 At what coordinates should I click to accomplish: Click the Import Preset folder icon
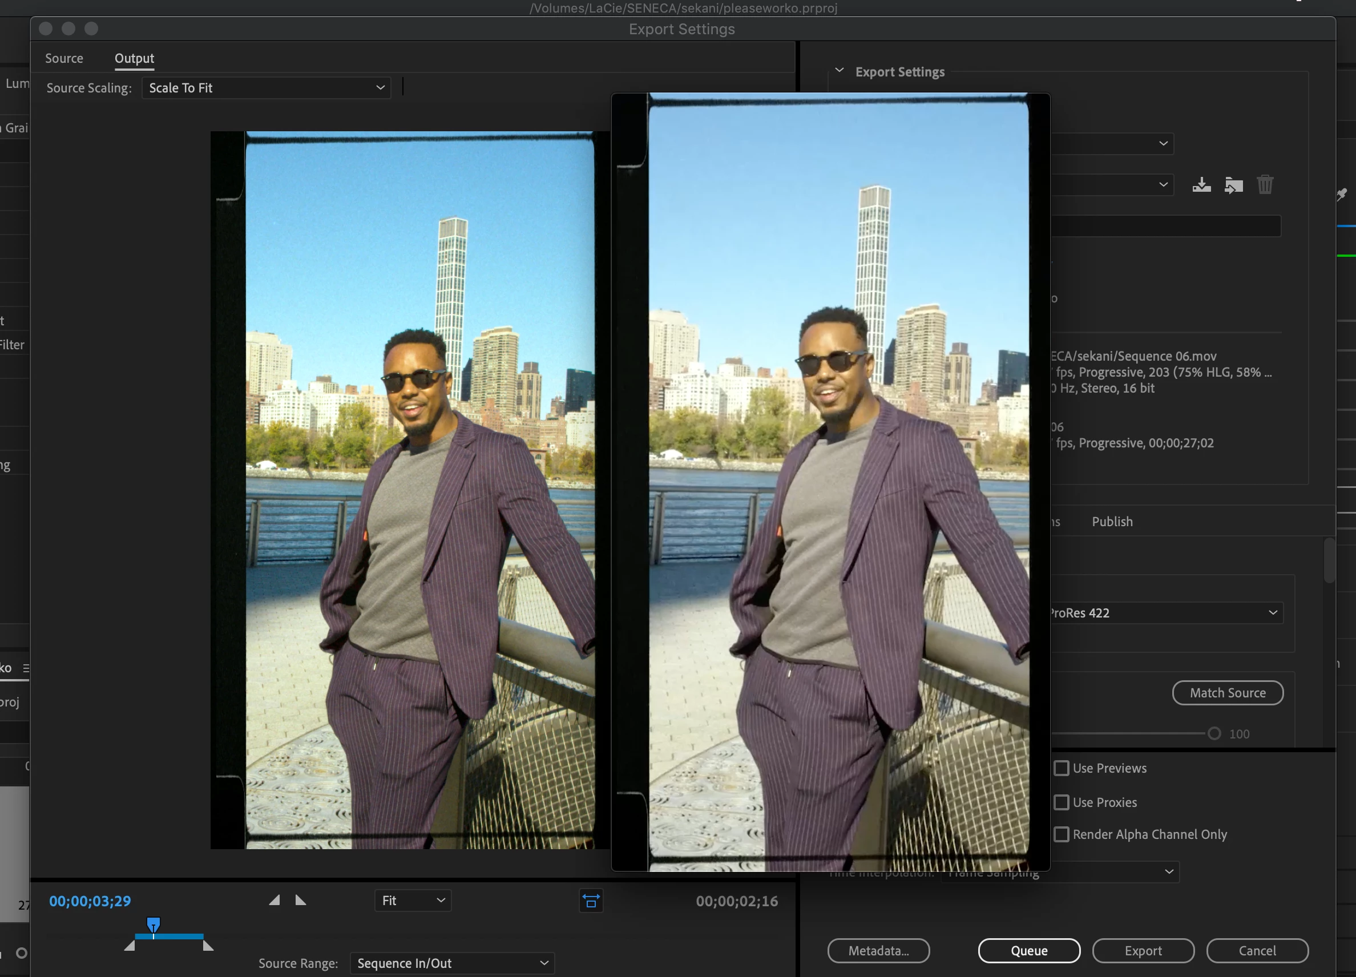tap(1233, 185)
